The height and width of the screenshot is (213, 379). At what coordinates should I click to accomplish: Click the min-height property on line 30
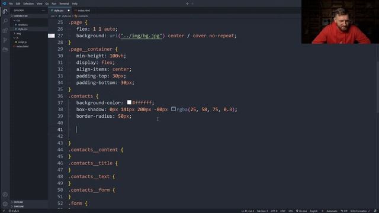(91, 56)
